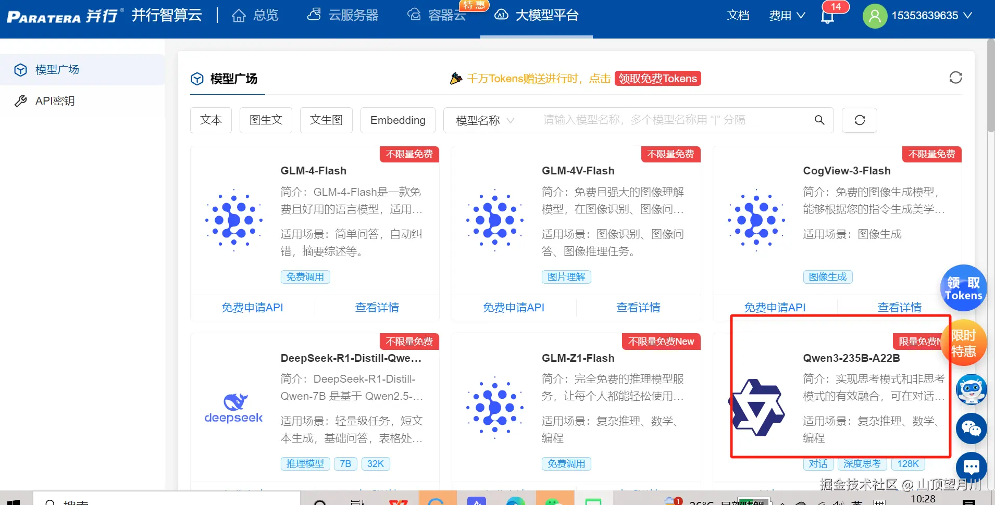Filter models by 图生文
The image size is (995, 505).
point(266,120)
